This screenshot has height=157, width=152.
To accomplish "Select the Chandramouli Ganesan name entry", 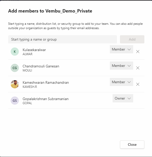I will click(41, 66).
